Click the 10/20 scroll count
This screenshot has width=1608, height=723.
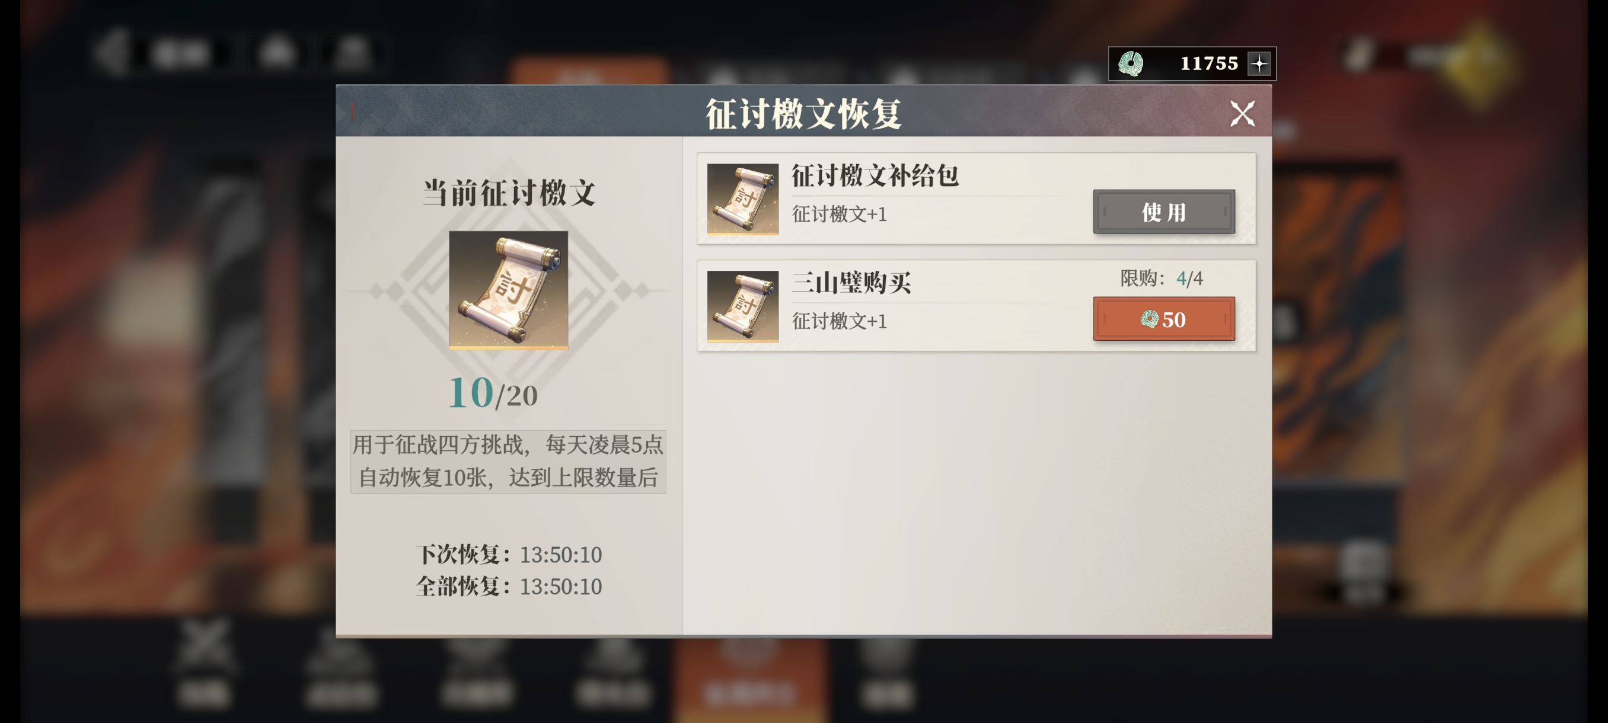point(493,394)
